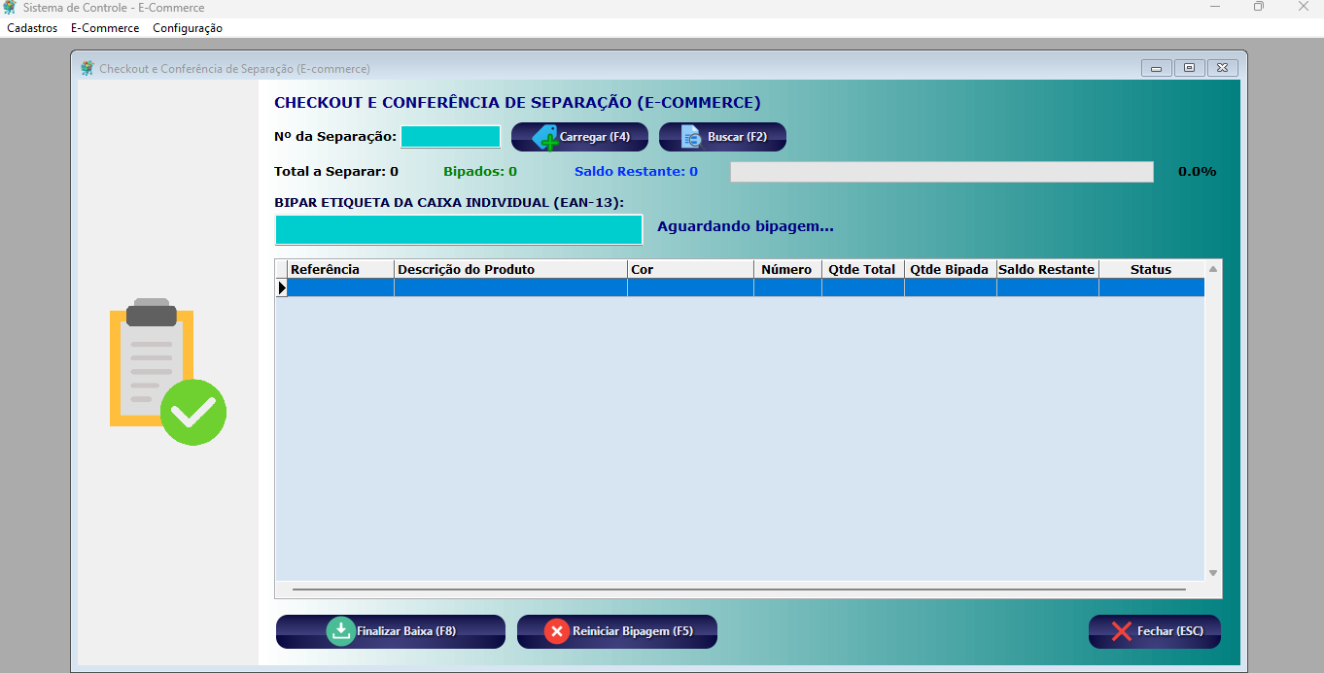Maximize the Checkout inner window
This screenshot has width=1324, height=674.
(1189, 68)
